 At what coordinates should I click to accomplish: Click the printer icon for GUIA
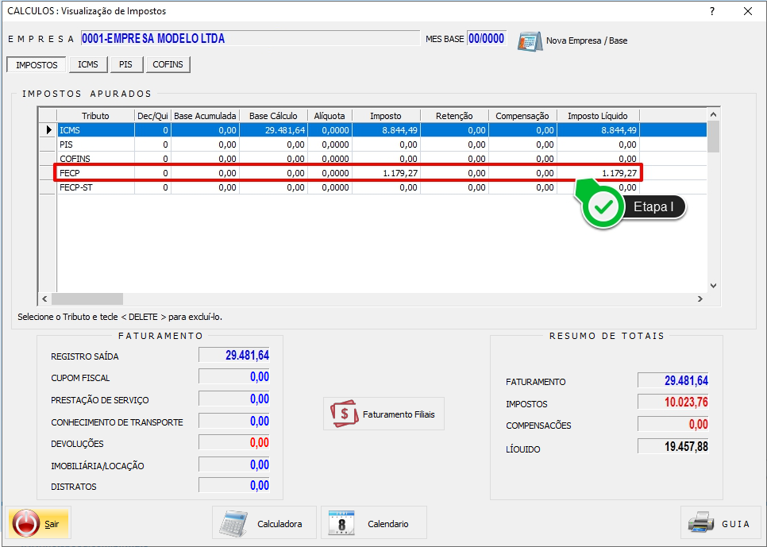pyautogui.click(x=701, y=523)
